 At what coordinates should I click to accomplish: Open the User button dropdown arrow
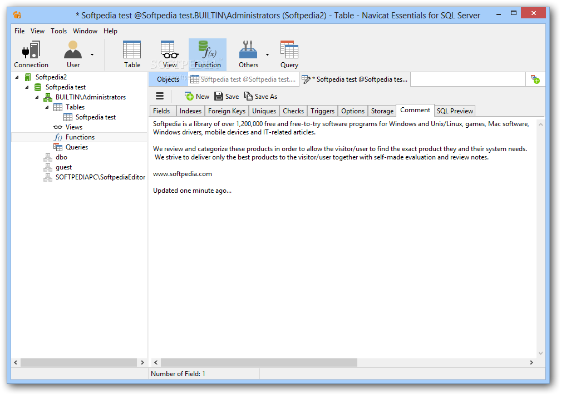pyautogui.click(x=92, y=54)
